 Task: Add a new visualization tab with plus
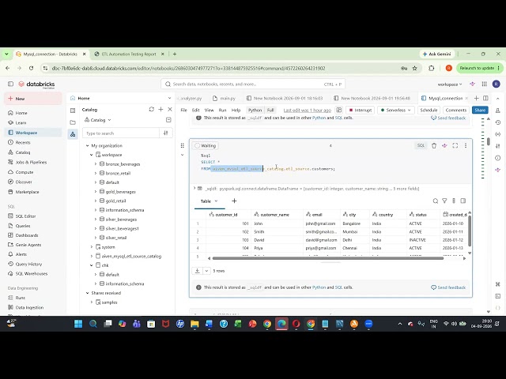[234, 201]
